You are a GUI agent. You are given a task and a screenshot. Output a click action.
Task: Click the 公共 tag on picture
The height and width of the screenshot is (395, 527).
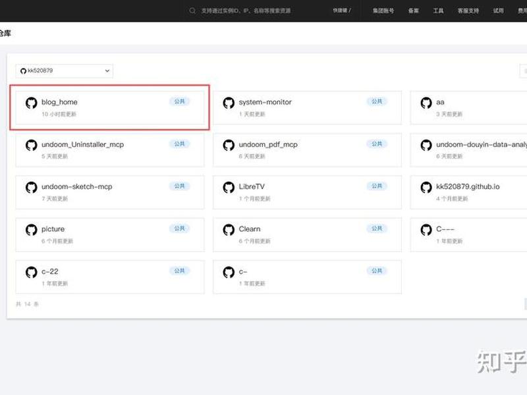[179, 228]
